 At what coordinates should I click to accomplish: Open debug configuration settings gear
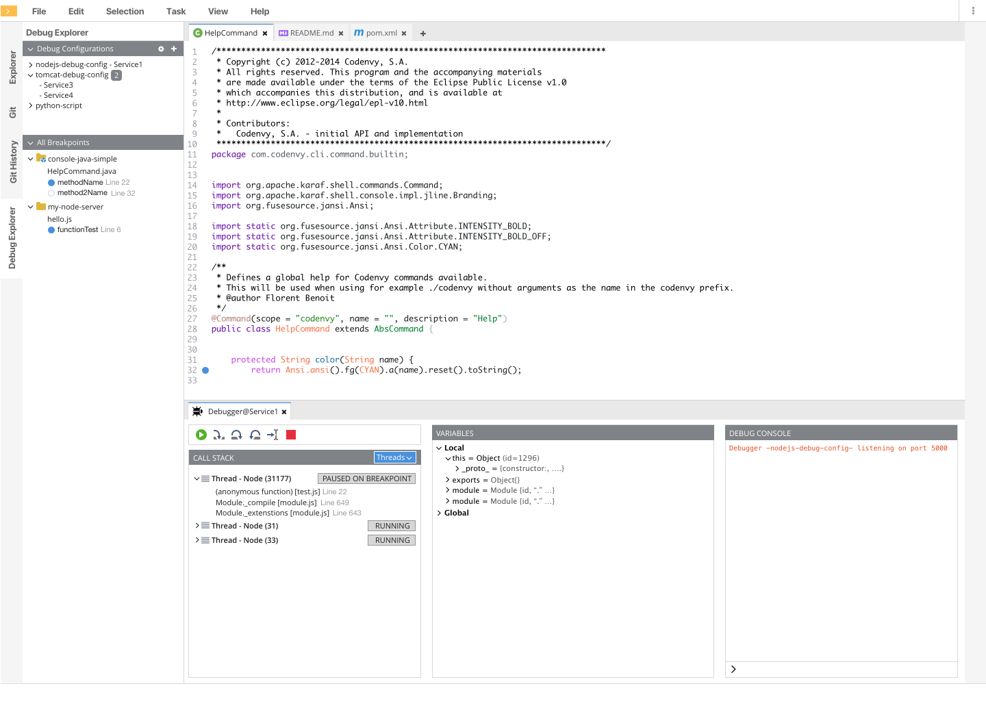click(x=161, y=49)
